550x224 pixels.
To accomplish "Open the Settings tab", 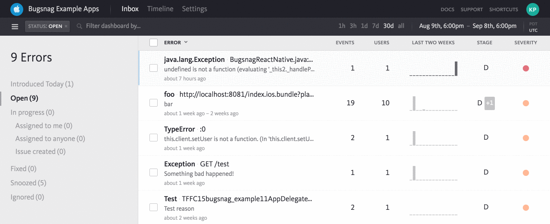I will (194, 9).
